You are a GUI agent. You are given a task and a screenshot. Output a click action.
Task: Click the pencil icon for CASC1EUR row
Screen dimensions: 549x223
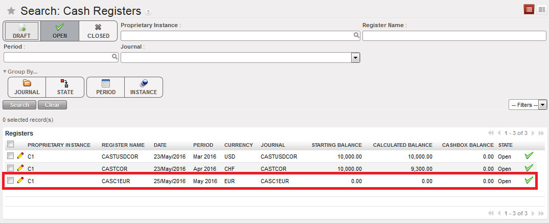pos(20,181)
